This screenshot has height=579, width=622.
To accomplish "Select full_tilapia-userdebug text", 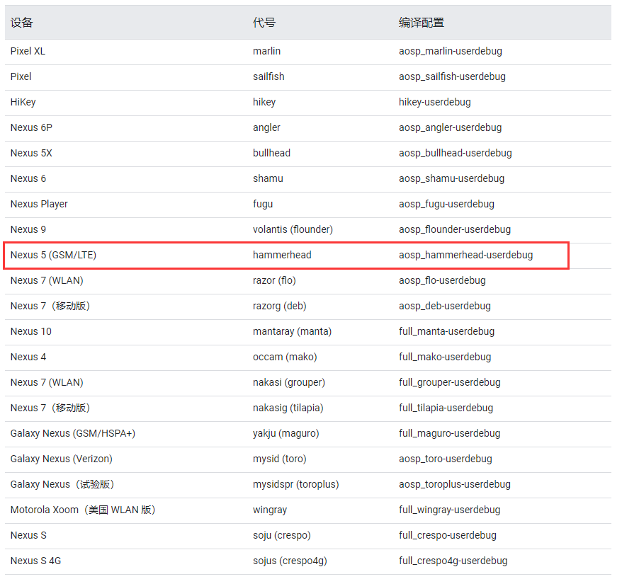I will tap(446, 408).
